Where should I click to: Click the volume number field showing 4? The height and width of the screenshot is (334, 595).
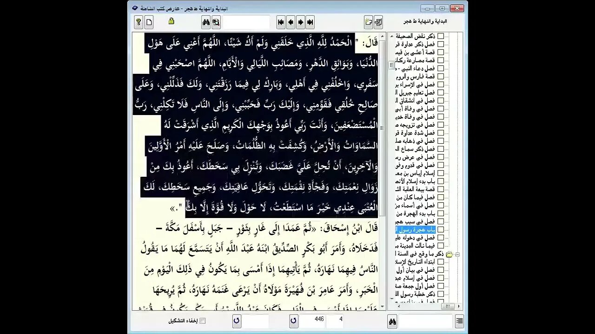point(335,321)
